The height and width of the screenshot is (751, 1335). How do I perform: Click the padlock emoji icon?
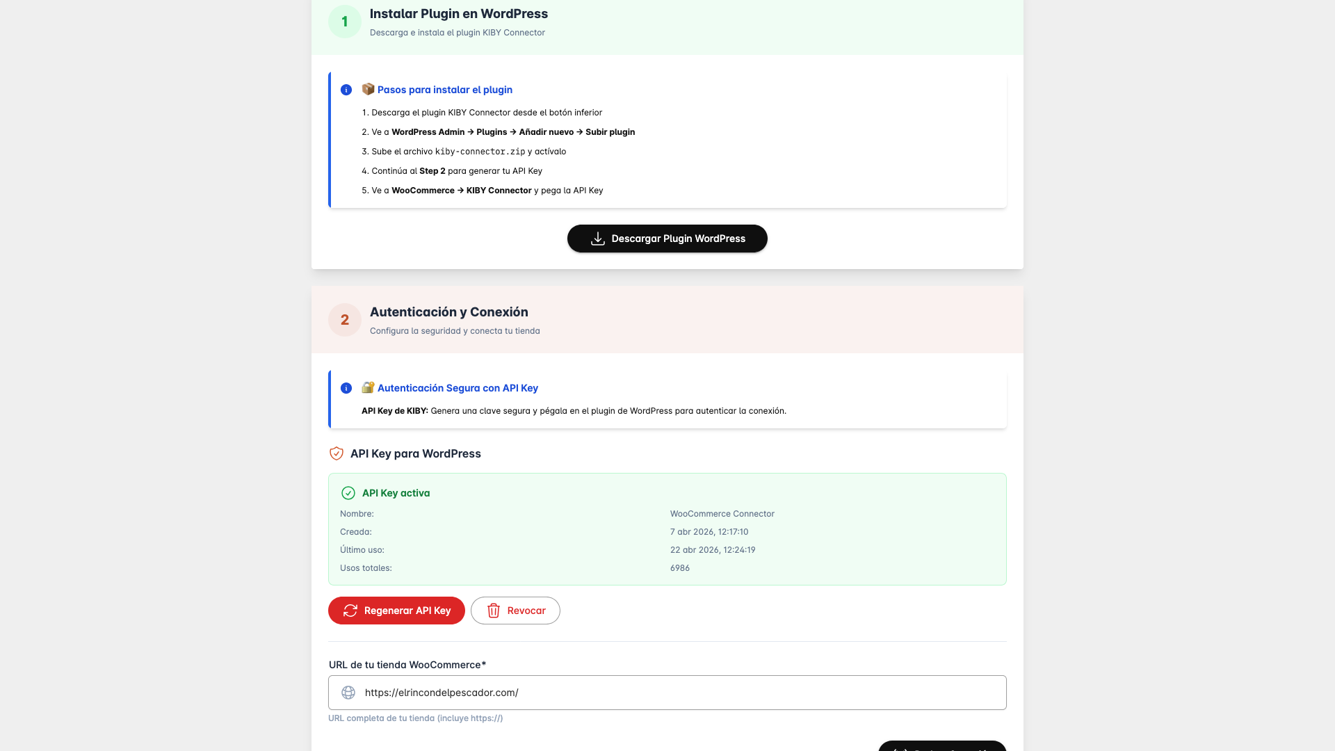(368, 387)
